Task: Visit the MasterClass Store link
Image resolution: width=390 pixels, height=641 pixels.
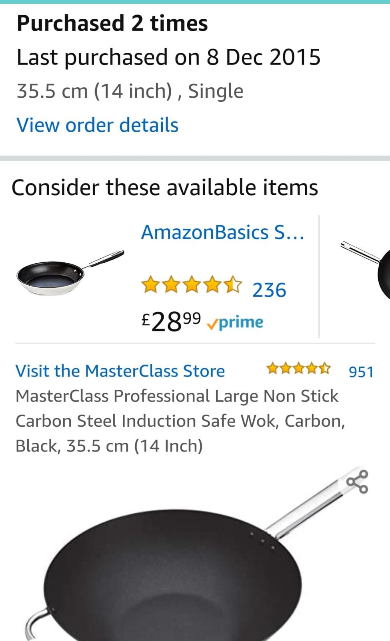Action: [x=120, y=371]
